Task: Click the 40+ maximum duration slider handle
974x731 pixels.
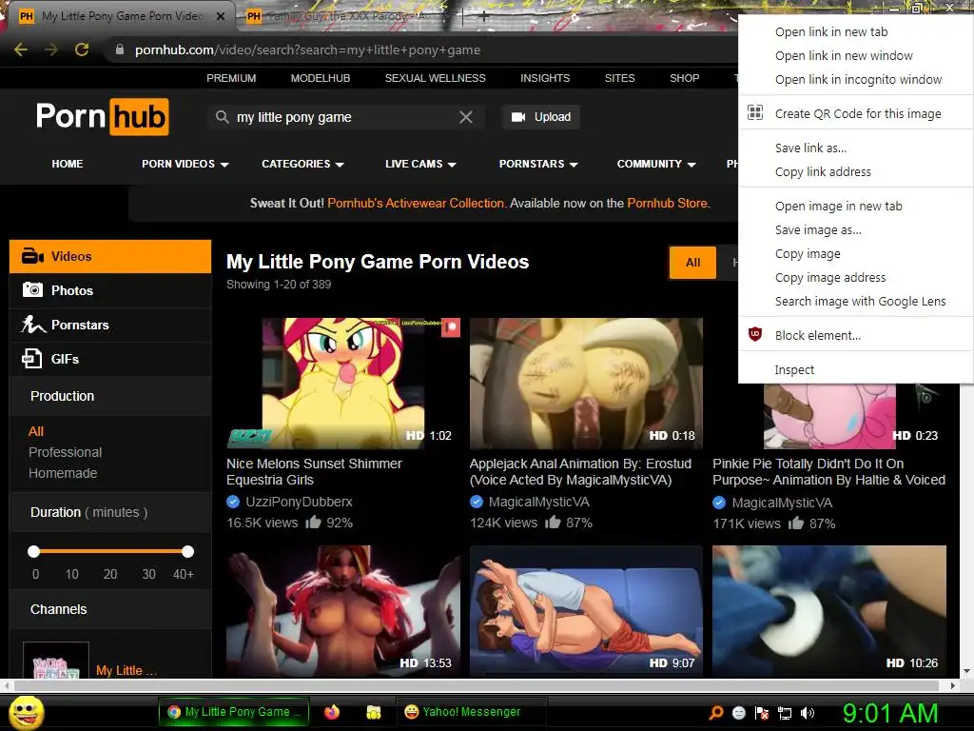Action: (x=187, y=551)
